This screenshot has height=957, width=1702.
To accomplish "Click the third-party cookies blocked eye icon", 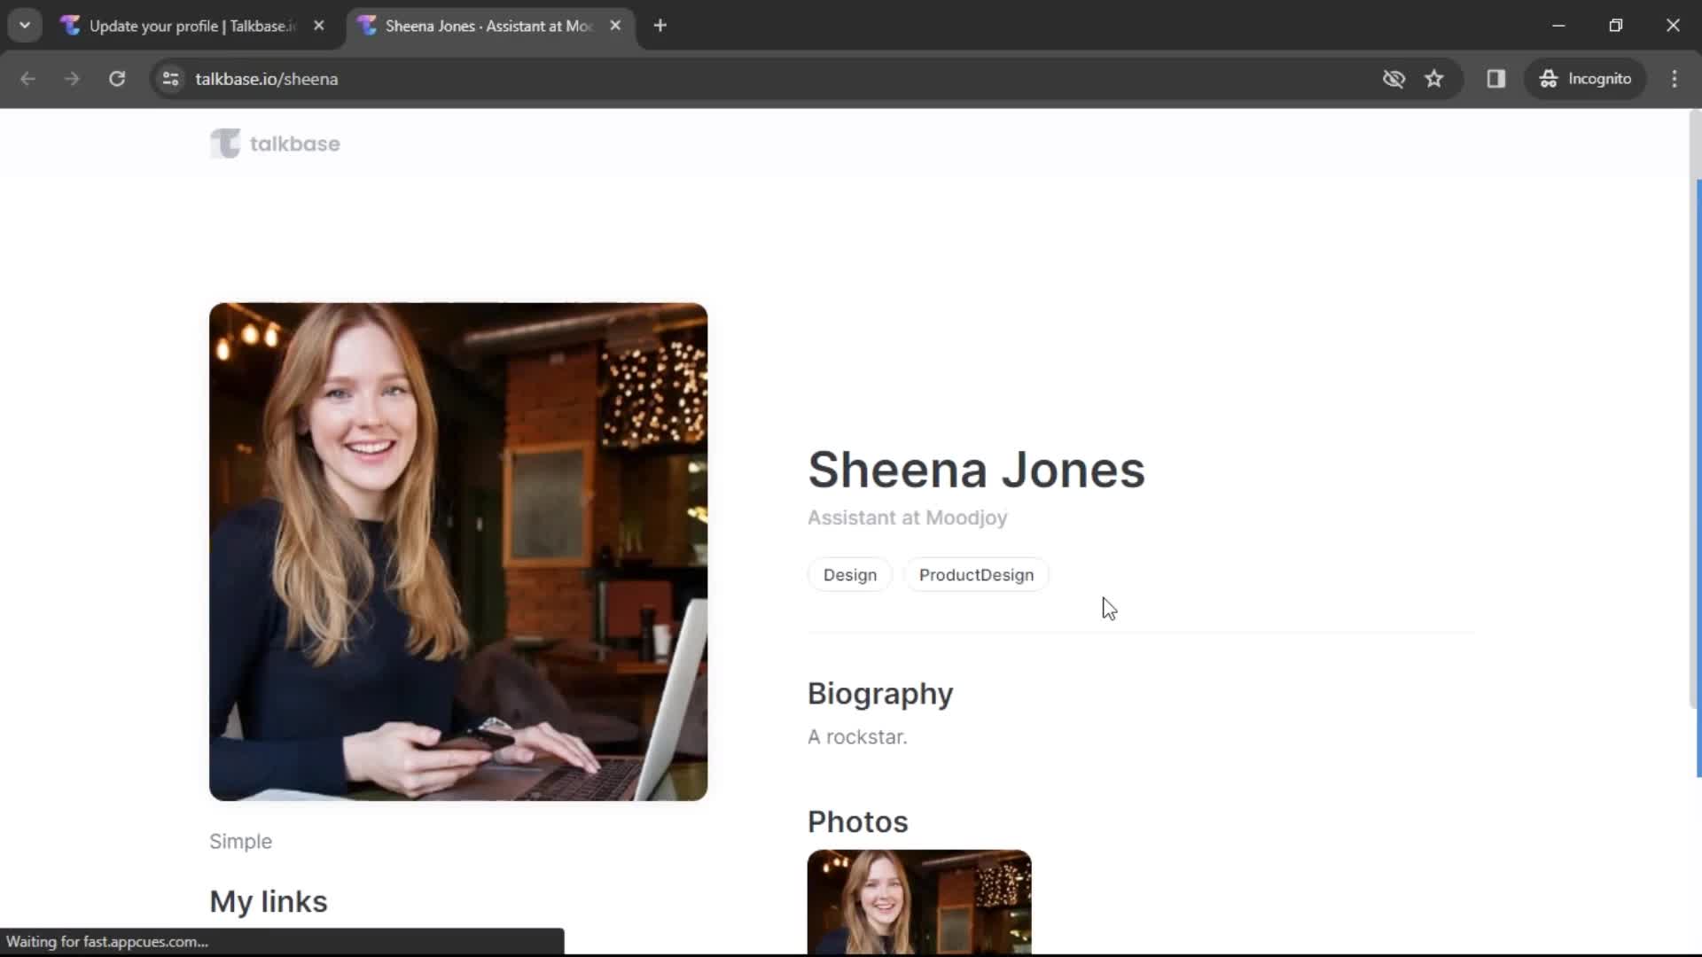I will 1394,79.
